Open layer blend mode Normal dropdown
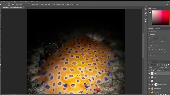 pyautogui.click(x=154, y=68)
